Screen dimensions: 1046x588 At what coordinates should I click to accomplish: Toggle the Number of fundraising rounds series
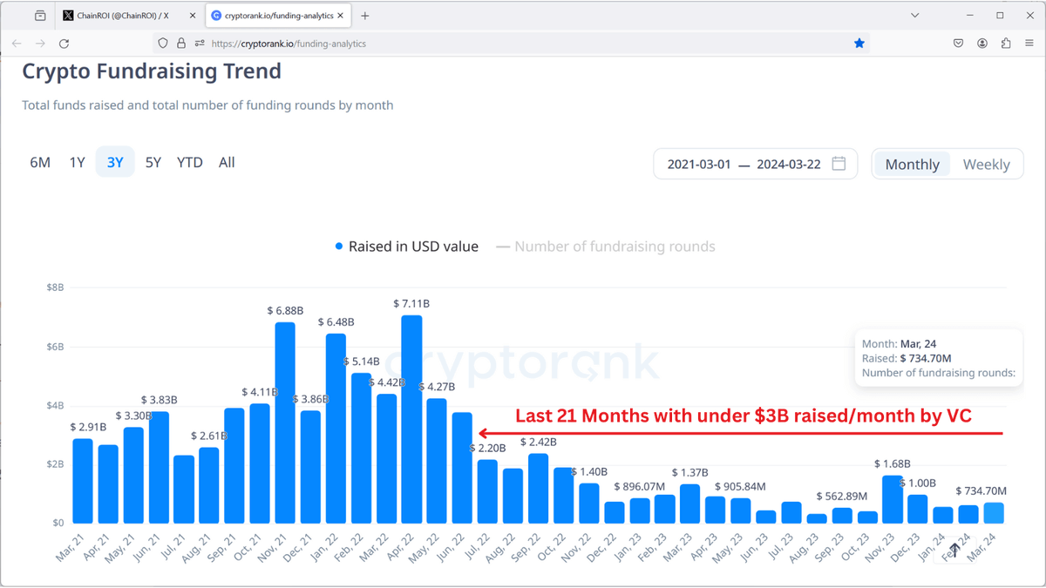(x=615, y=247)
